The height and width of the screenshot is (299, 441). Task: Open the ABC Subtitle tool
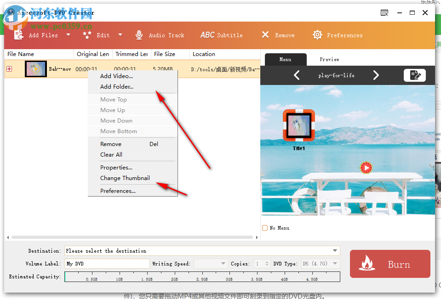pyautogui.click(x=221, y=34)
